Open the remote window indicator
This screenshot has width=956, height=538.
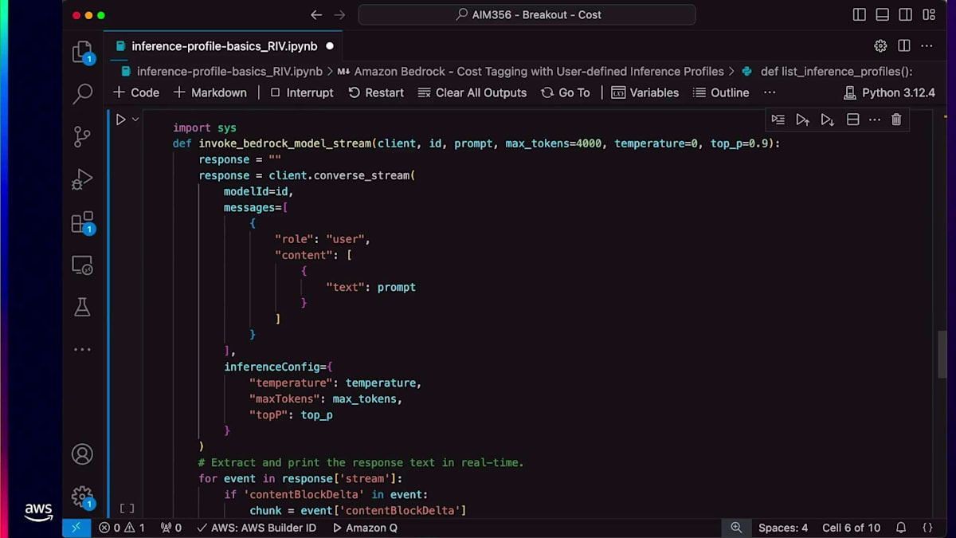(x=76, y=528)
